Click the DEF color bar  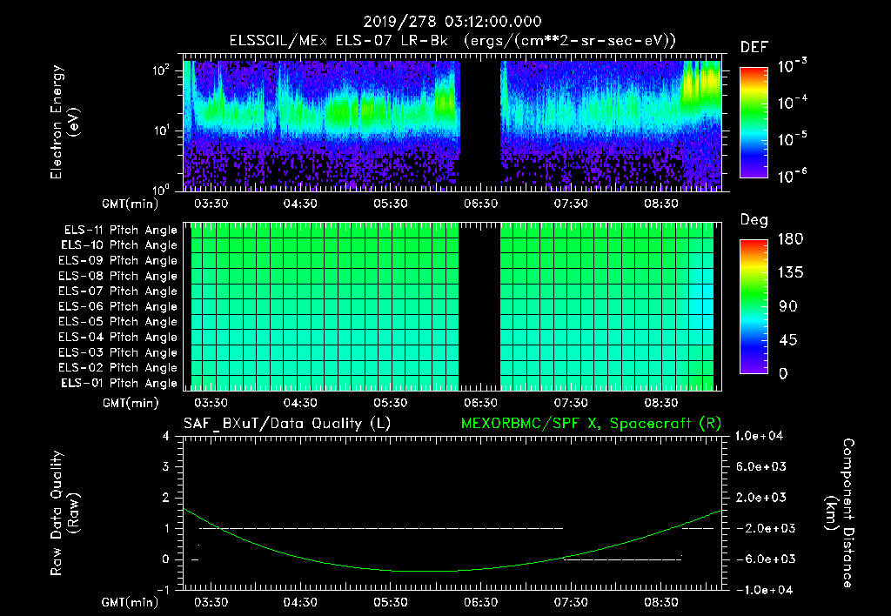[x=754, y=123]
